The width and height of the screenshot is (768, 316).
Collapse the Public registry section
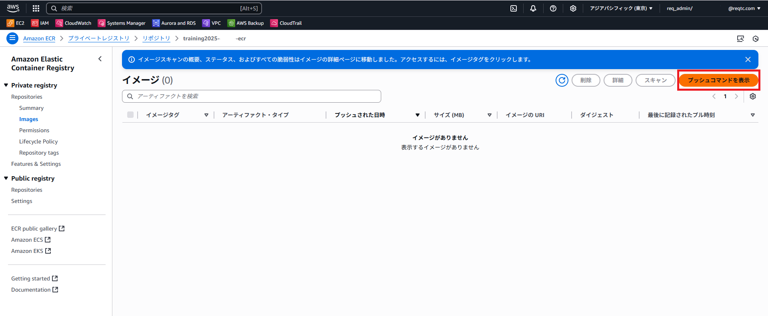(6, 178)
